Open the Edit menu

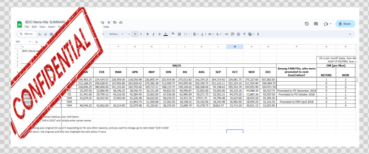34,27
